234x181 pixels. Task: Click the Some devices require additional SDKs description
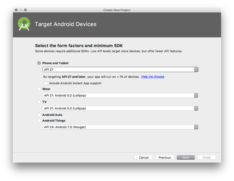pyautogui.click(x=109, y=51)
